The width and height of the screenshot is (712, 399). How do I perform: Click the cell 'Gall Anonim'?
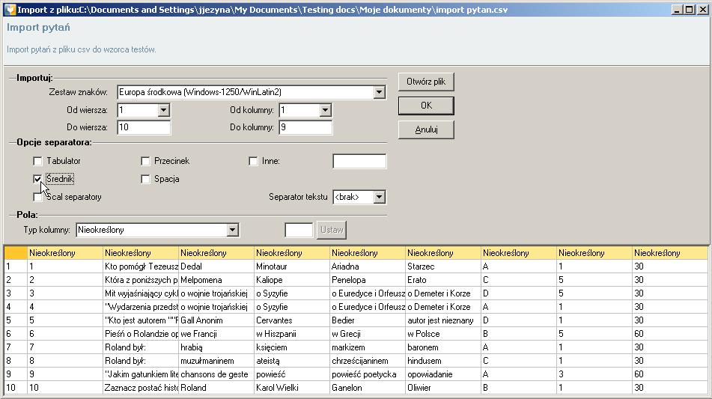click(x=216, y=320)
